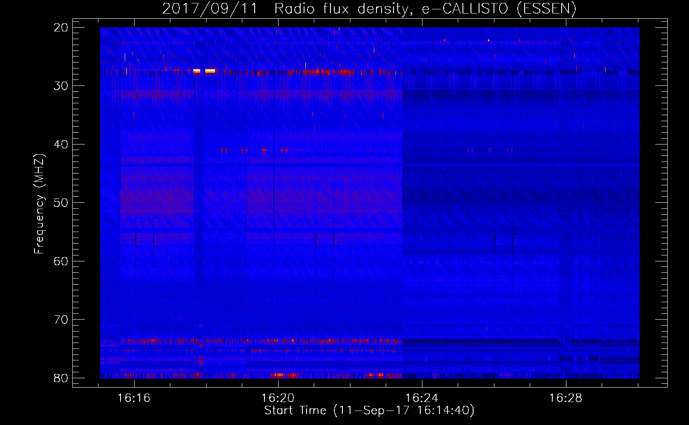Click the frequency tick label 80
The image size is (689, 425).
(61, 378)
